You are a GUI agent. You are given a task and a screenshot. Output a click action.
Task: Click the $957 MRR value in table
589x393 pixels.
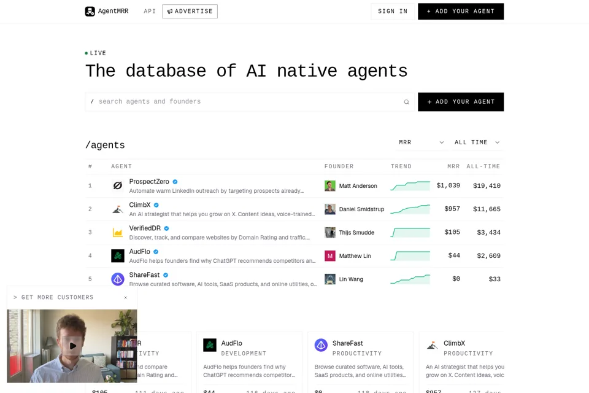click(x=452, y=209)
